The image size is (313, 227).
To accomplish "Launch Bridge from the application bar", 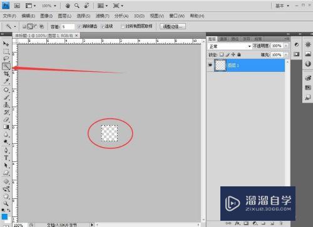I will tap(17, 6).
